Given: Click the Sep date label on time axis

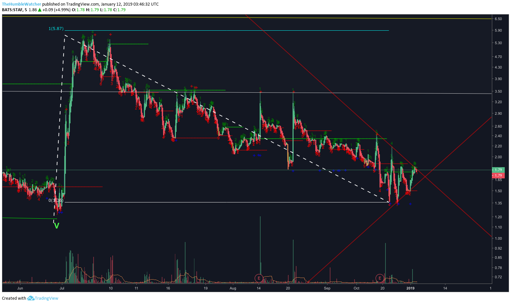Looking at the screenshot, I should pyautogui.click(x=327, y=289).
